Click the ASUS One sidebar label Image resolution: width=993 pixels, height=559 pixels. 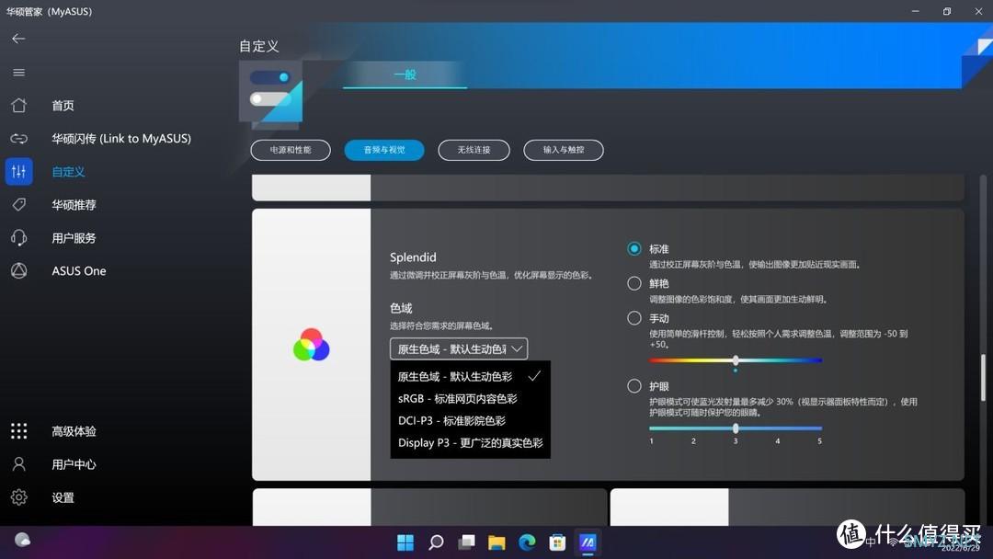tap(79, 271)
